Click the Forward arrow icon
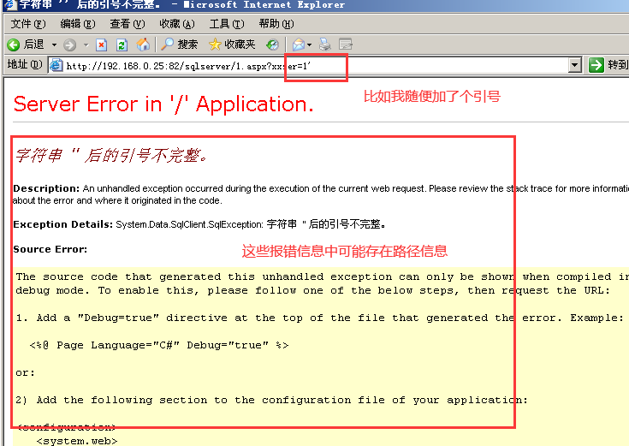This screenshot has height=446, width=629. click(69, 45)
